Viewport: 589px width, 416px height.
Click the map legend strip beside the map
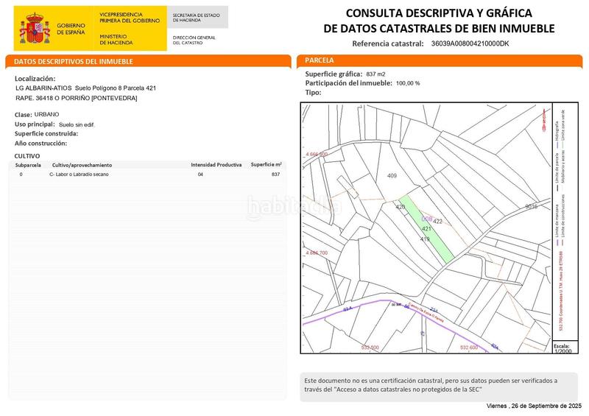click(565, 222)
